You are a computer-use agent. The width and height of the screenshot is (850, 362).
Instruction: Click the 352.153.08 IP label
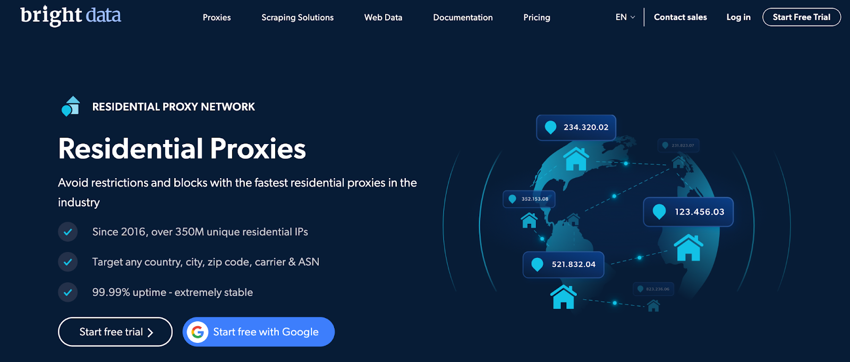click(529, 199)
